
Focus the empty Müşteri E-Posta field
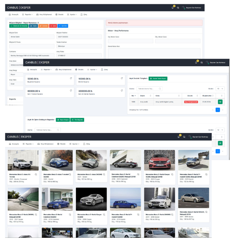pos(32,46)
